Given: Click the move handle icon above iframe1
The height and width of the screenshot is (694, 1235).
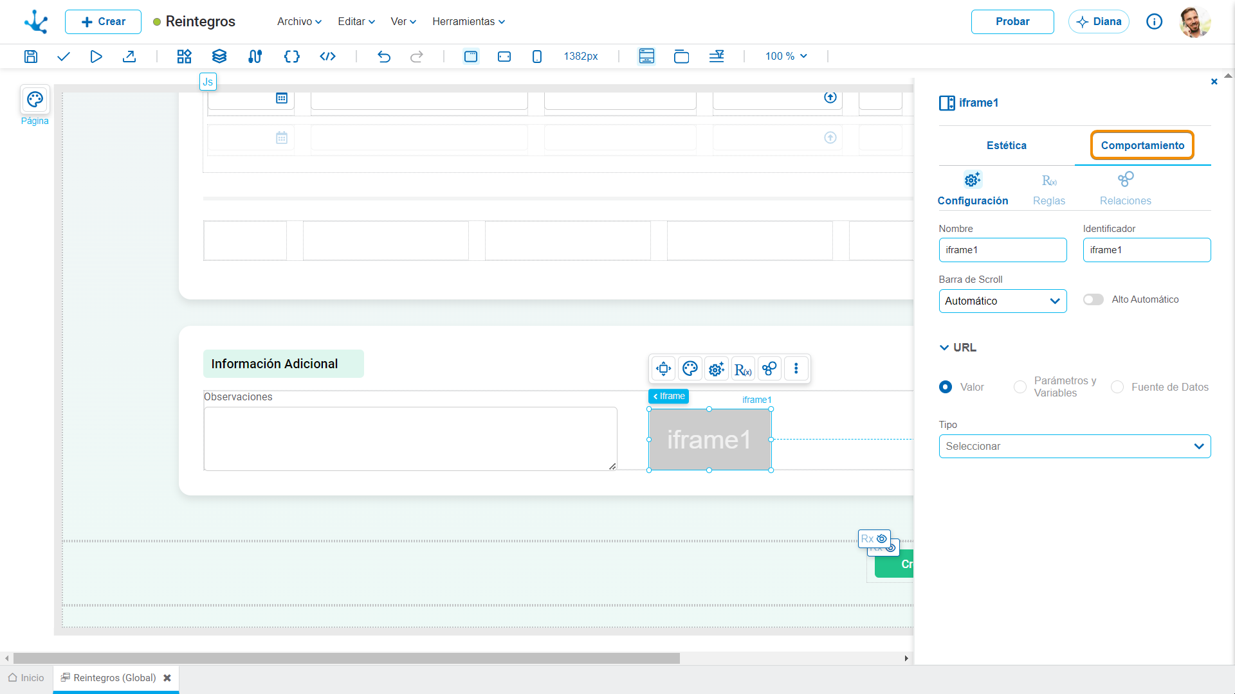Looking at the screenshot, I should [663, 369].
